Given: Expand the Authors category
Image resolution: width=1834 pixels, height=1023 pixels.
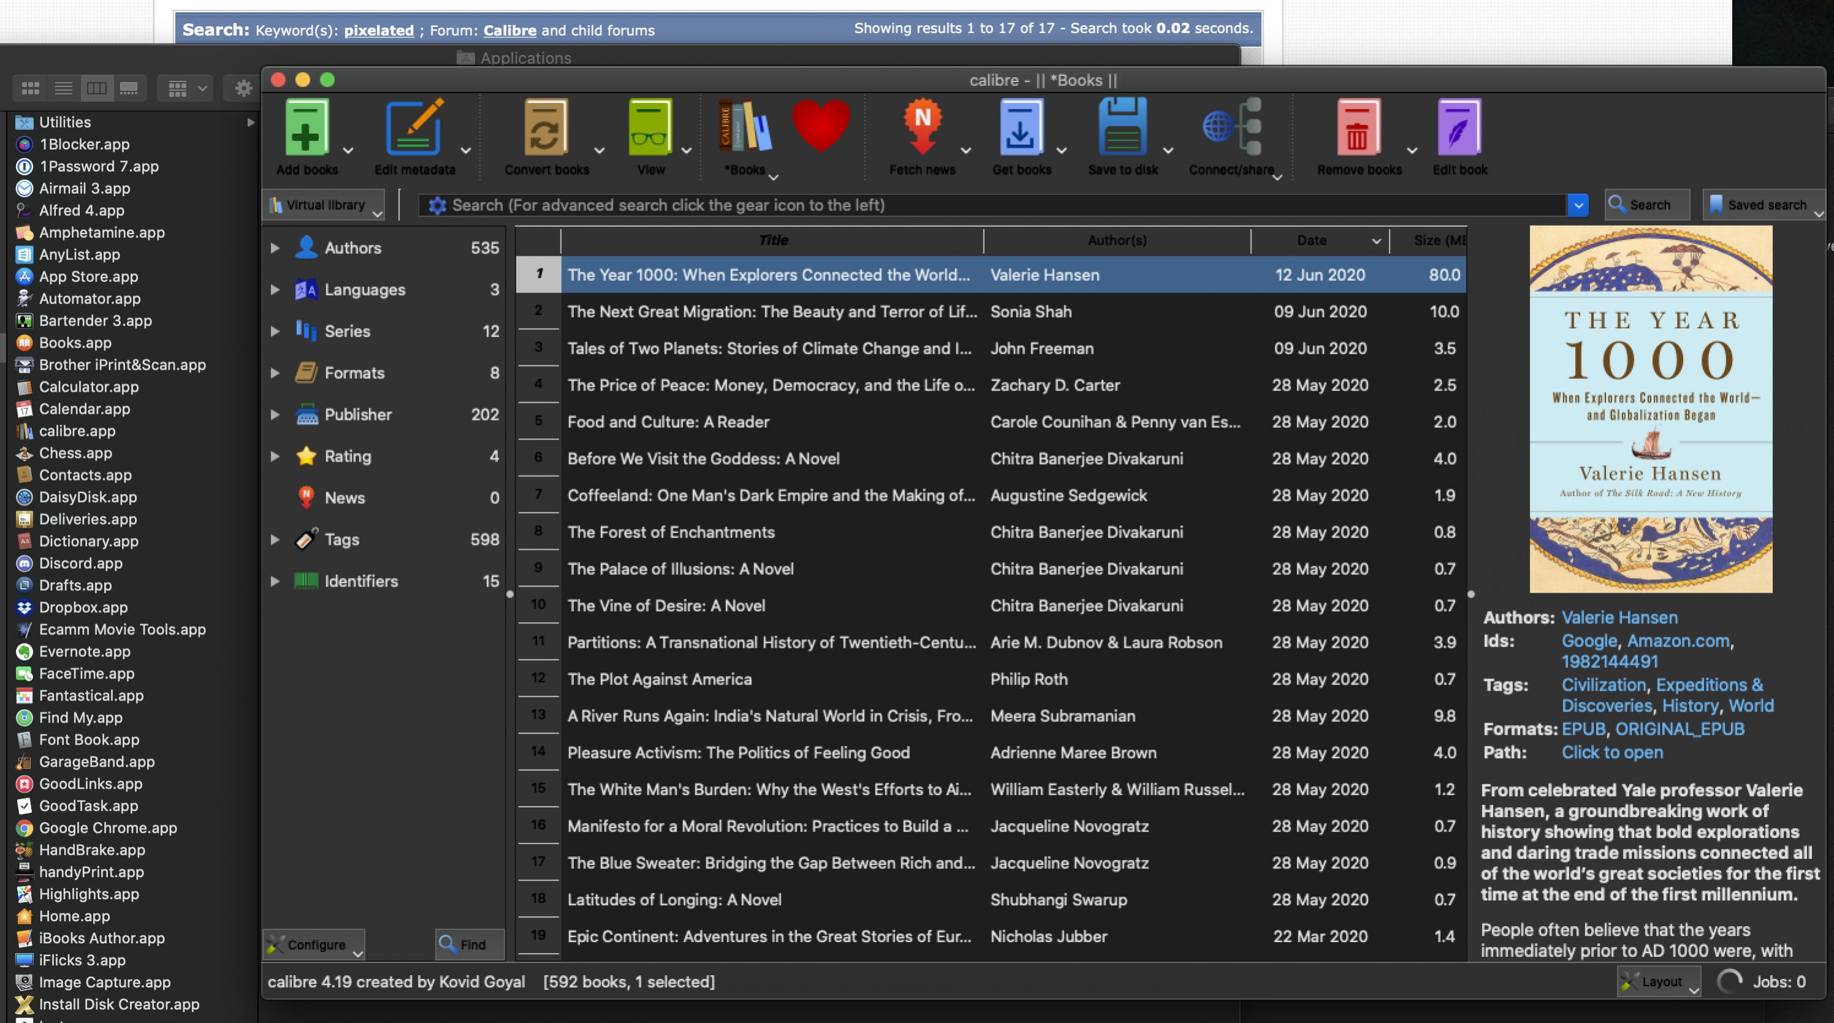Looking at the screenshot, I should 275,248.
